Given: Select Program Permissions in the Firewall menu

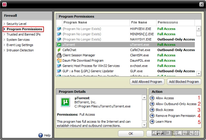Looking at the screenshot, I should point(24,29).
